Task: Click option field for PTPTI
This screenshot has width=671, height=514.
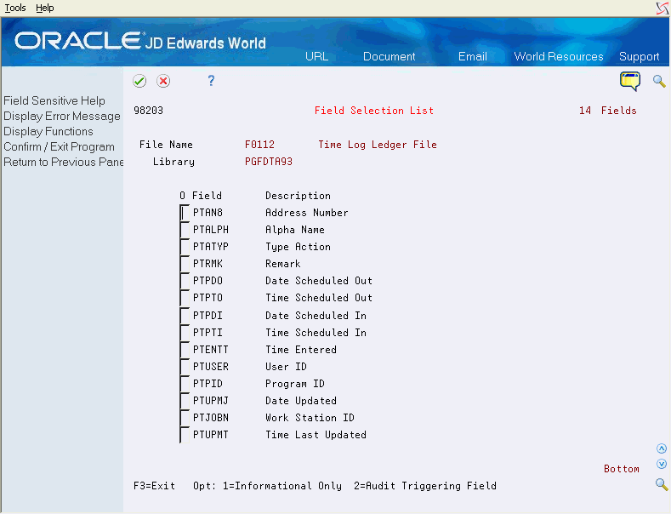Action: coord(185,333)
